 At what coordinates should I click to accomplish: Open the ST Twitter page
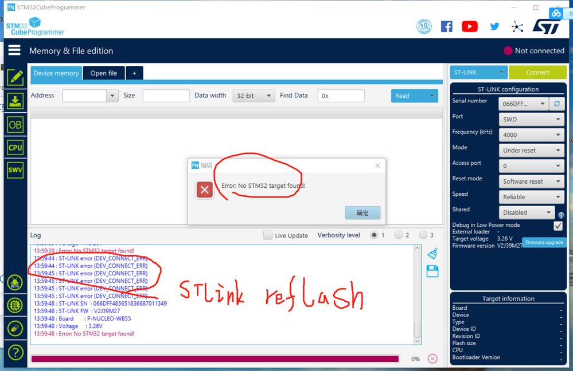[x=494, y=26]
